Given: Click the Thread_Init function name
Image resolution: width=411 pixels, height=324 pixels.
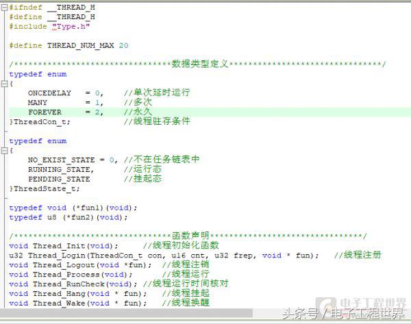Looking at the screenshot, I should point(59,246).
